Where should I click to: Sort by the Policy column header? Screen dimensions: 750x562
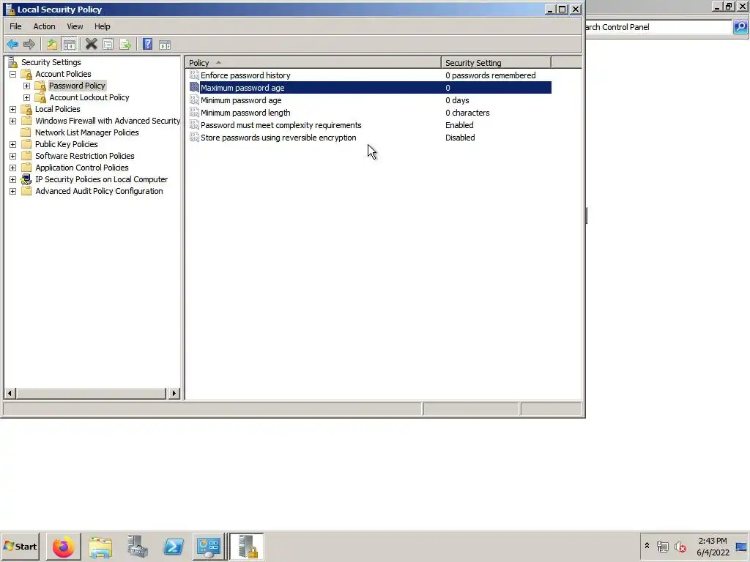313,63
